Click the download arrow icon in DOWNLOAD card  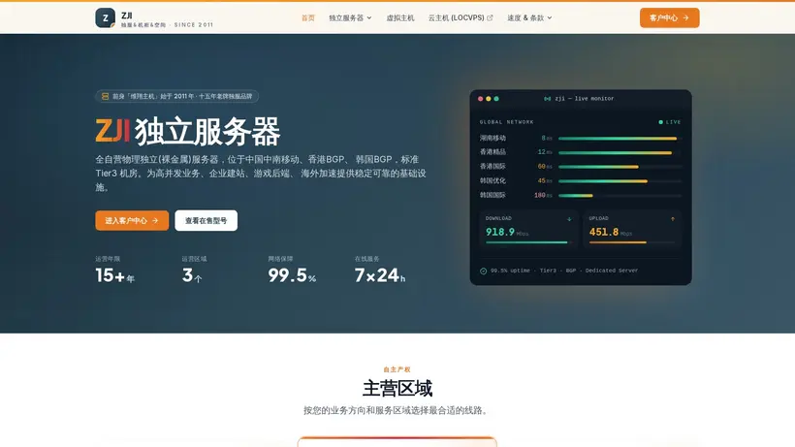pyautogui.click(x=569, y=219)
